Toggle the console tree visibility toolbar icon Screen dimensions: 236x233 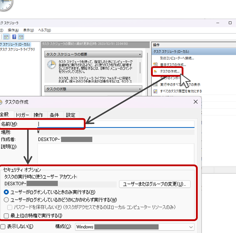click(x=5, y=37)
